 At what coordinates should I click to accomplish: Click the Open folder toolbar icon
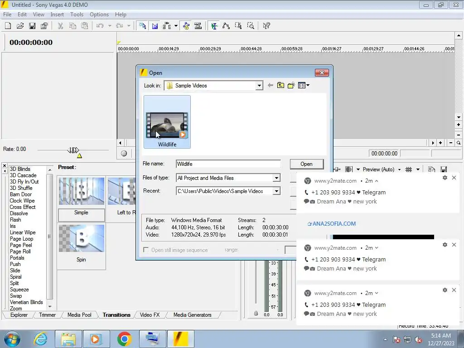click(x=20, y=26)
